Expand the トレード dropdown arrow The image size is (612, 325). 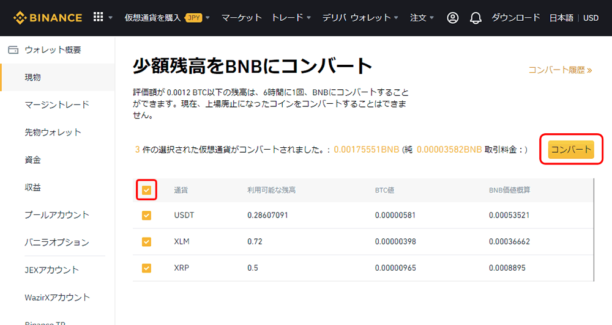(x=308, y=18)
